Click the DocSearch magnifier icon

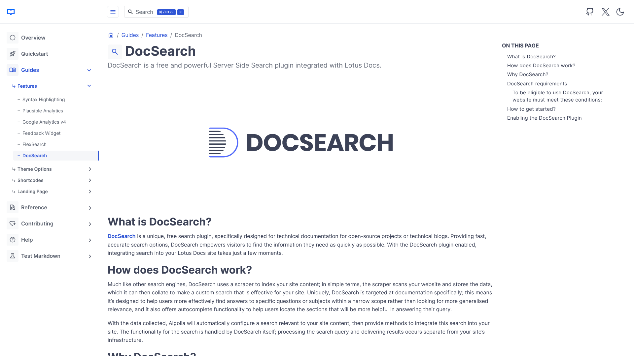[x=115, y=51]
